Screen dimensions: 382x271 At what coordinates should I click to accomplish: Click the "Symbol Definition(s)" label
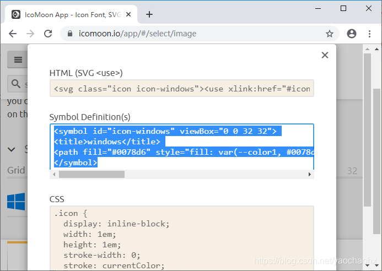pyautogui.click(x=90, y=117)
